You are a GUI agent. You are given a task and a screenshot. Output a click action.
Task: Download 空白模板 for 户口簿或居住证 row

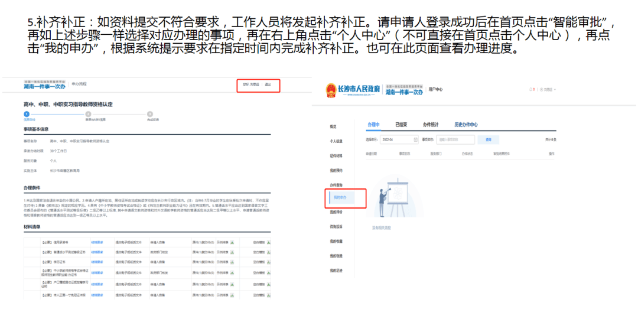(269, 284)
